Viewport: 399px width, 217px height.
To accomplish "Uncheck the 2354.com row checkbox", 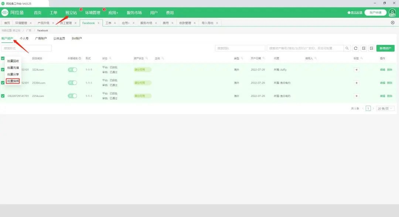I will pyautogui.click(x=3, y=96).
